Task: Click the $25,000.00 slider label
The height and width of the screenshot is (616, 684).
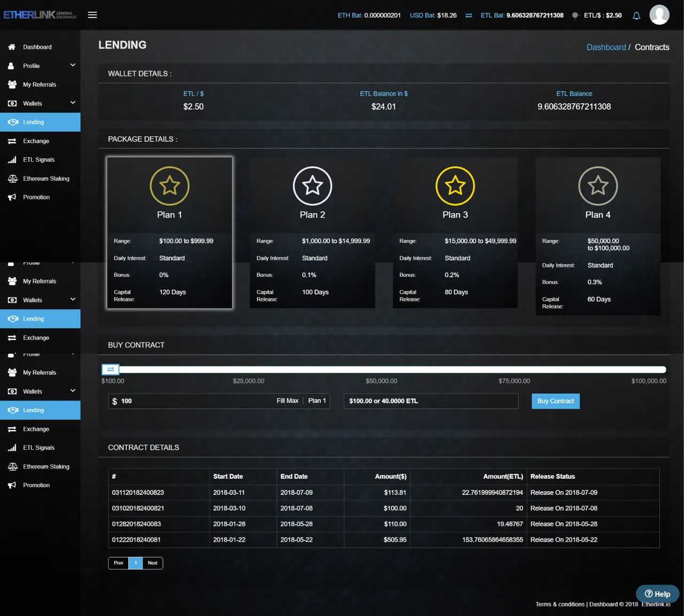Action: click(248, 381)
